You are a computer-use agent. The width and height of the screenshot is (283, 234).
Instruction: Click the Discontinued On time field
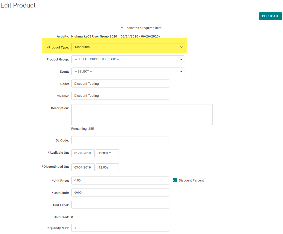tap(107, 167)
